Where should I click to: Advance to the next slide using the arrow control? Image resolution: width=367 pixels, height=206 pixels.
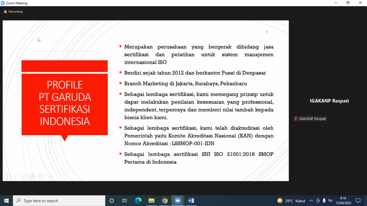click(15, 177)
